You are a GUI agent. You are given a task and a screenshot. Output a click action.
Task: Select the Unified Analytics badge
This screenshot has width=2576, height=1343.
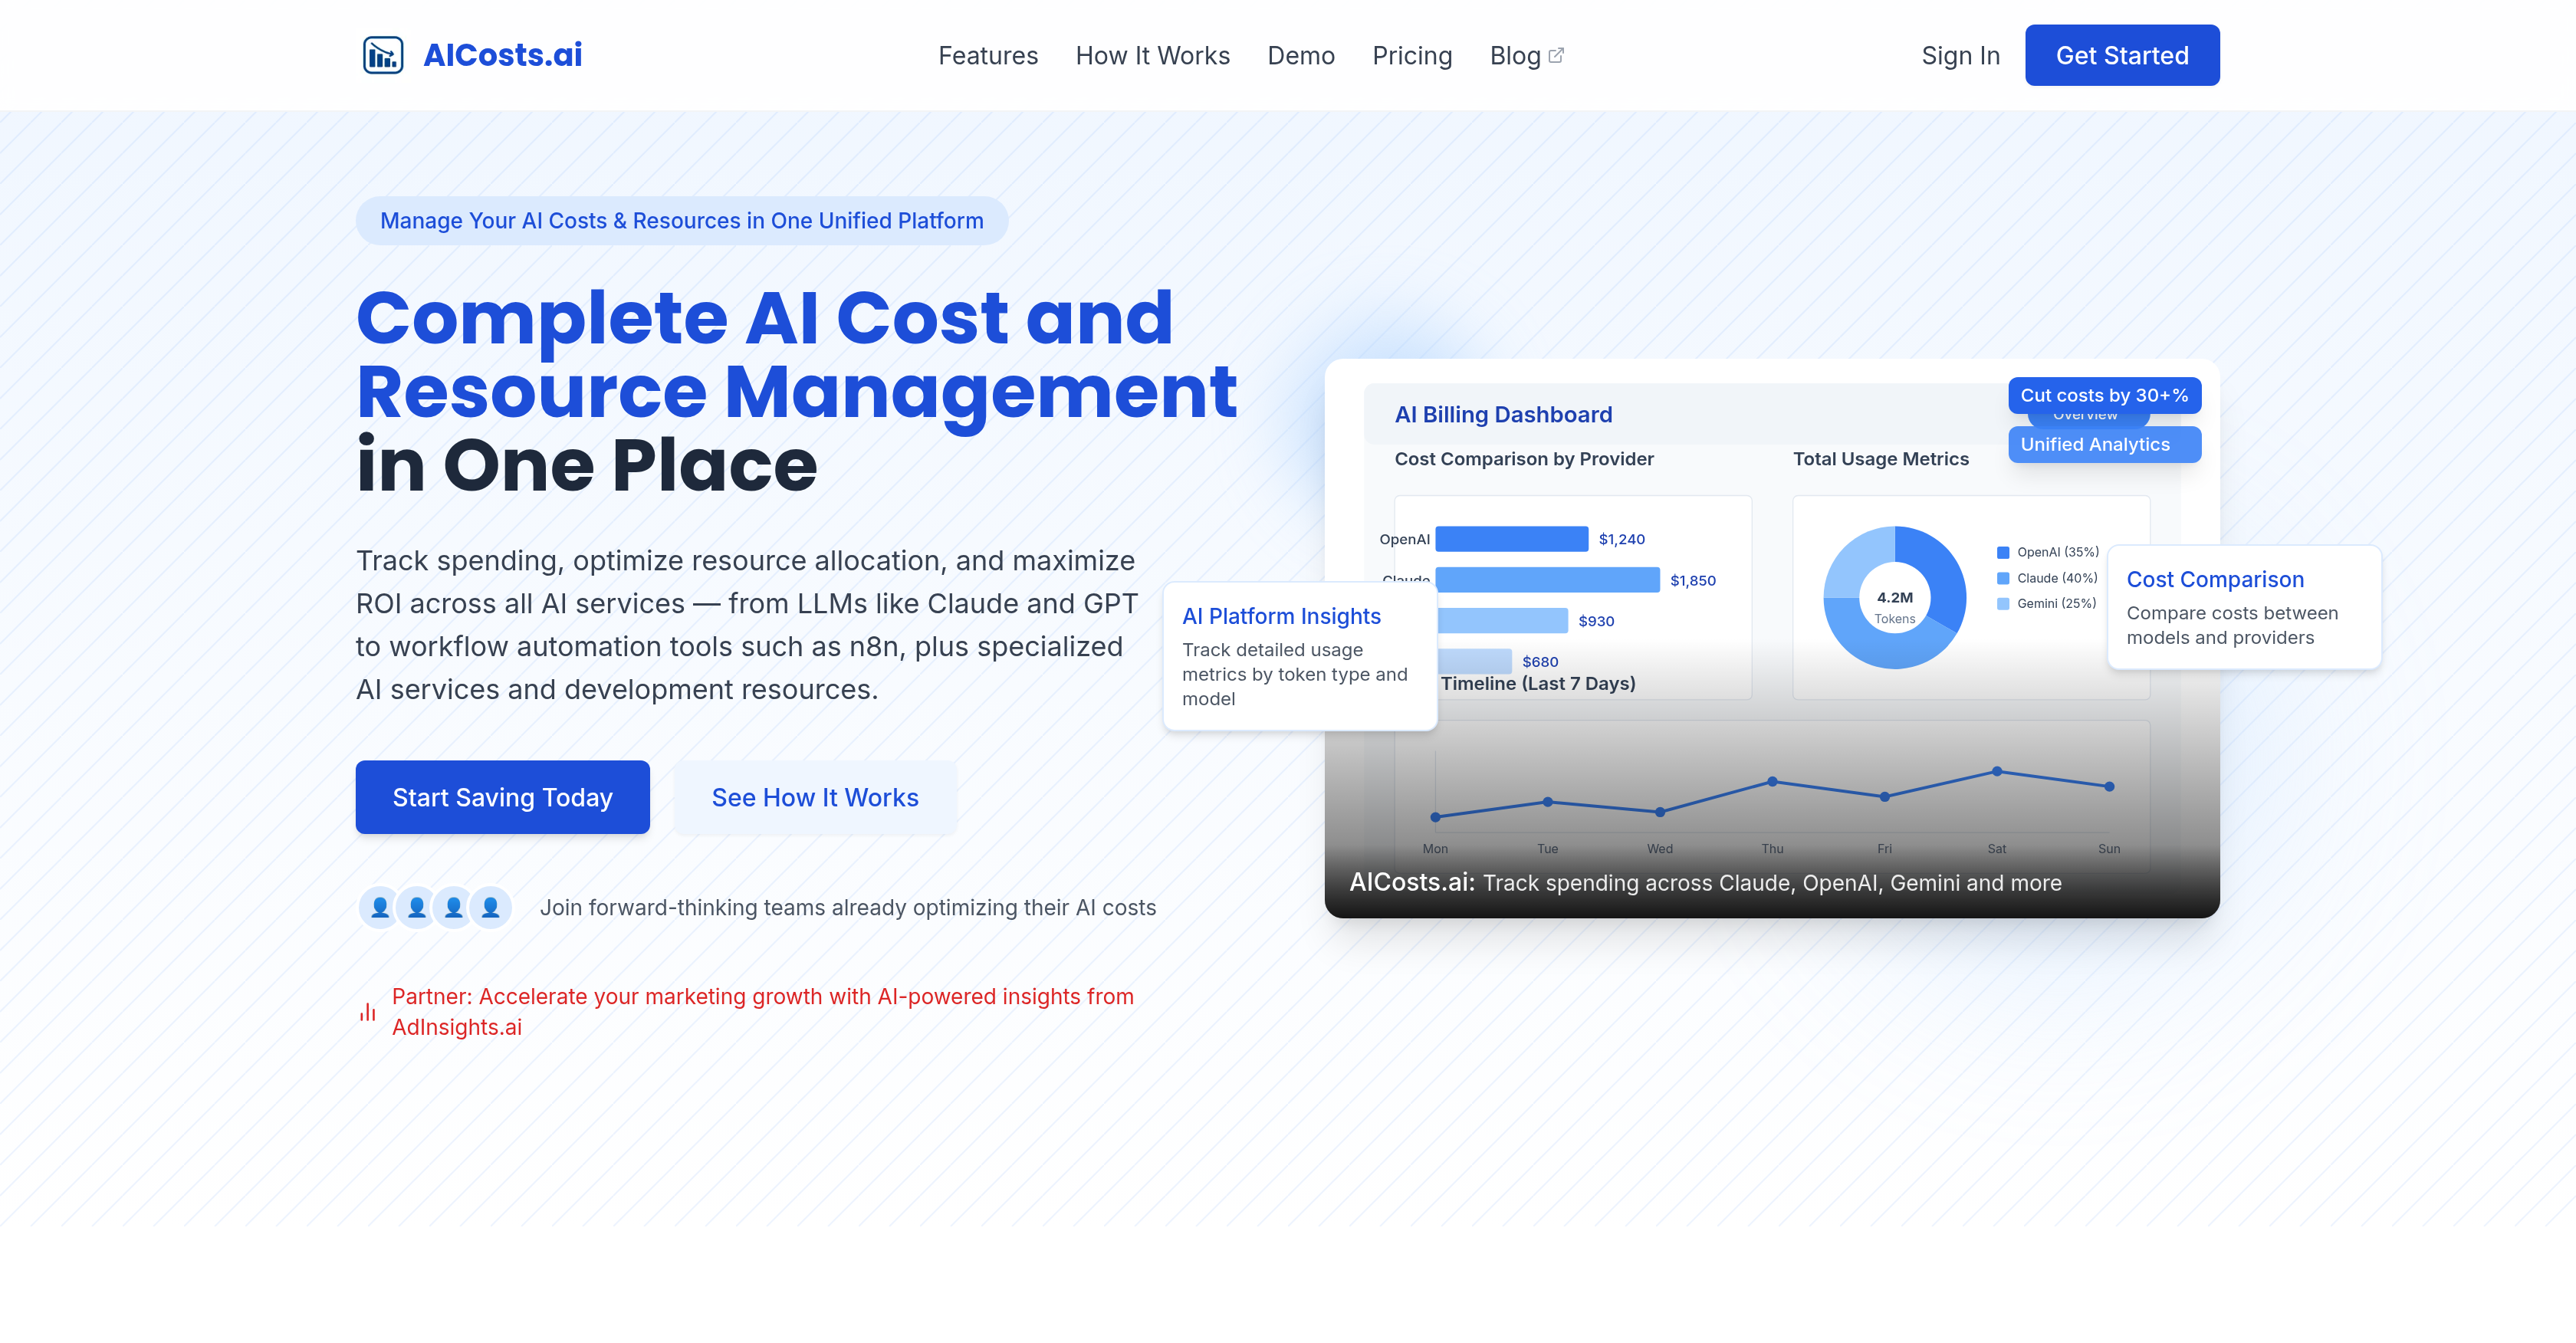click(x=2104, y=444)
